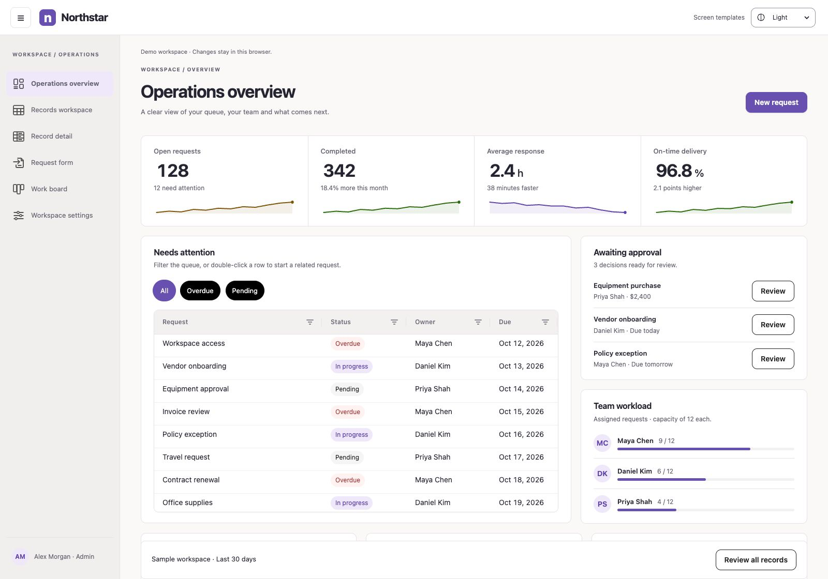The width and height of the screenshot is (828, 579).
Task: Select the Pending filter chip
Action: 245,291
